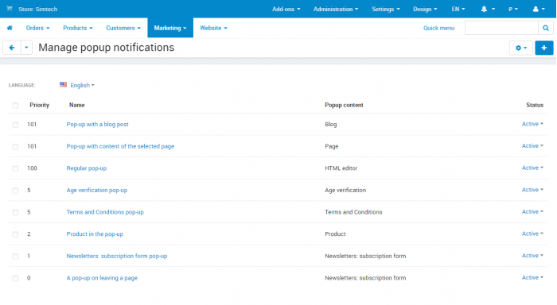Open 'Newsletters: subscription form pop-up' link
The image size is (557, 305).
[x=117, y=256]
